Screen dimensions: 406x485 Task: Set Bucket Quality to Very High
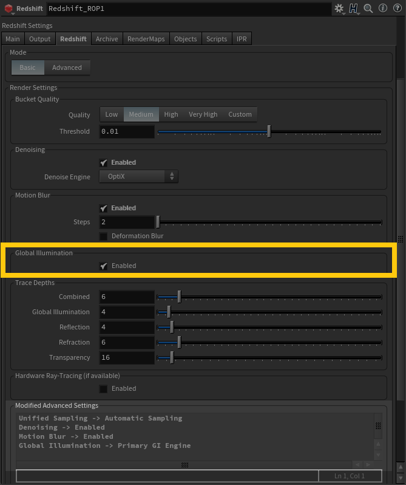point(203,114)
